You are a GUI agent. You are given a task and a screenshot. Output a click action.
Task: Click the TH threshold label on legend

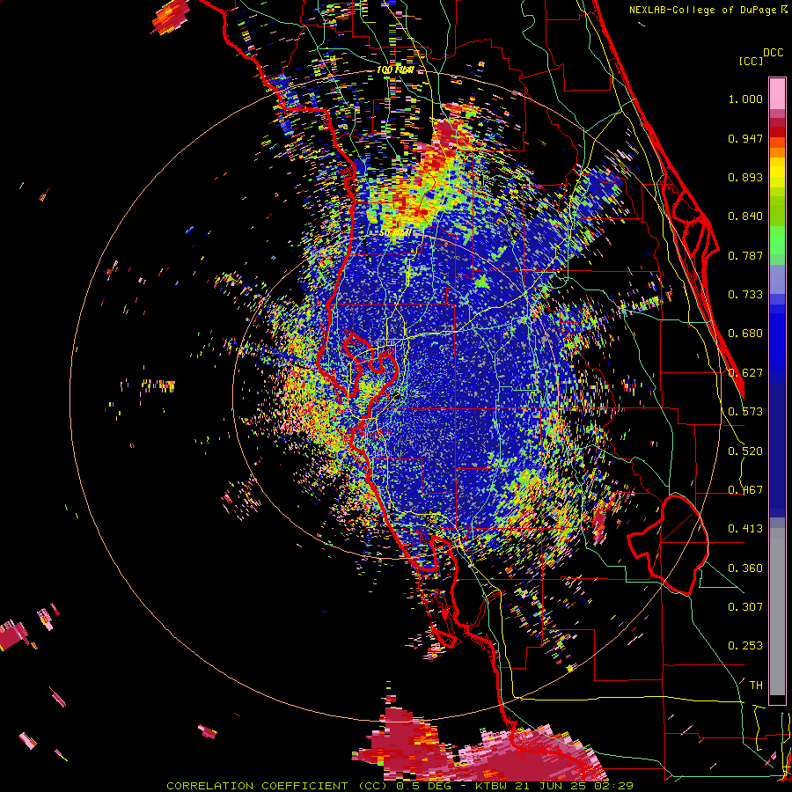756,686
